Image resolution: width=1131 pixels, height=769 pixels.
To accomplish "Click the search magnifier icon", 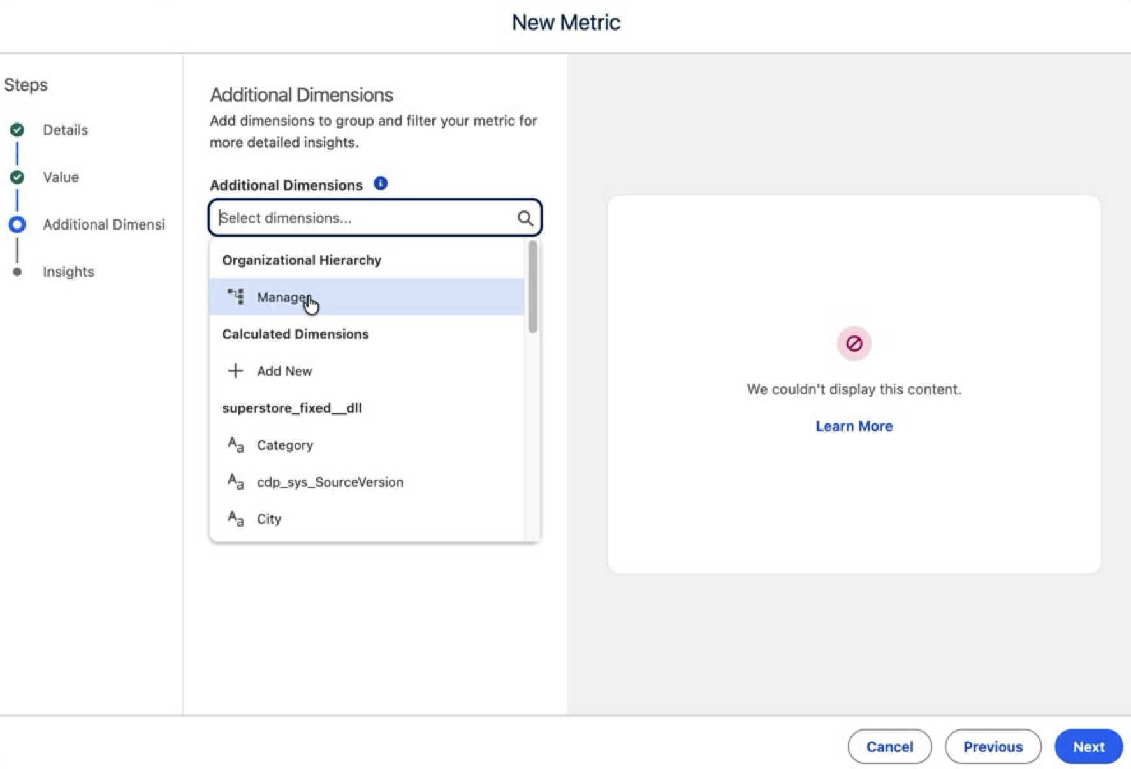I will [x=525, y=219].
